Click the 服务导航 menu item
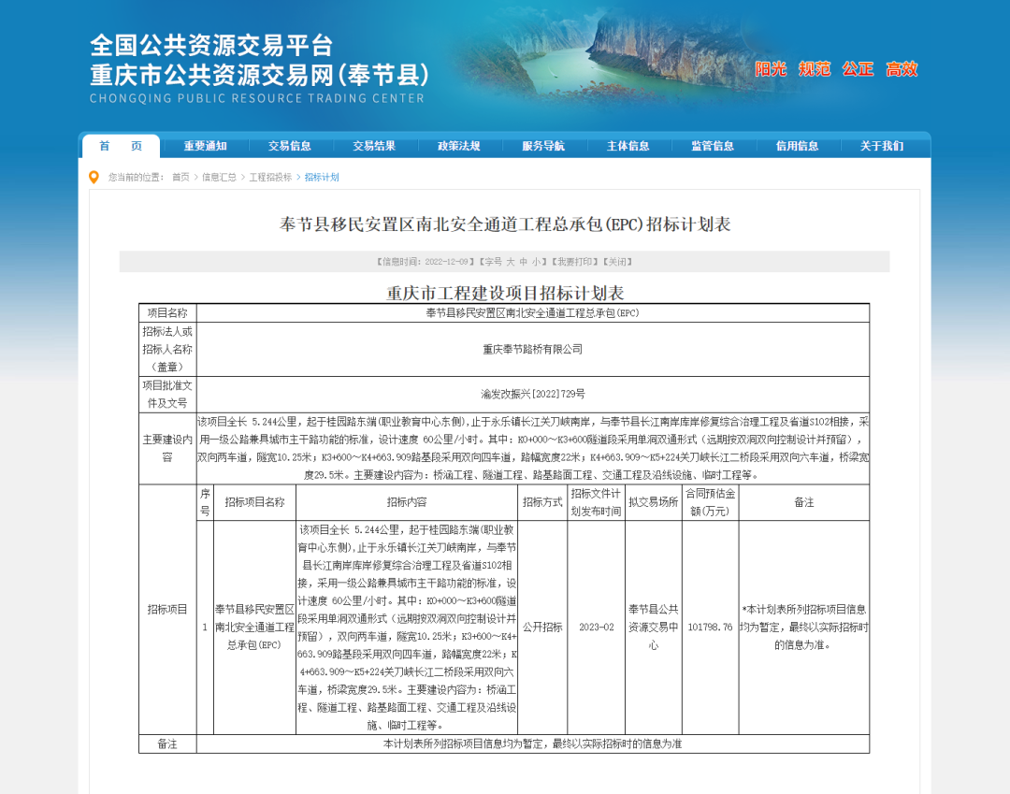This screenshot has width=1010, height=794. tap(543, 146)
